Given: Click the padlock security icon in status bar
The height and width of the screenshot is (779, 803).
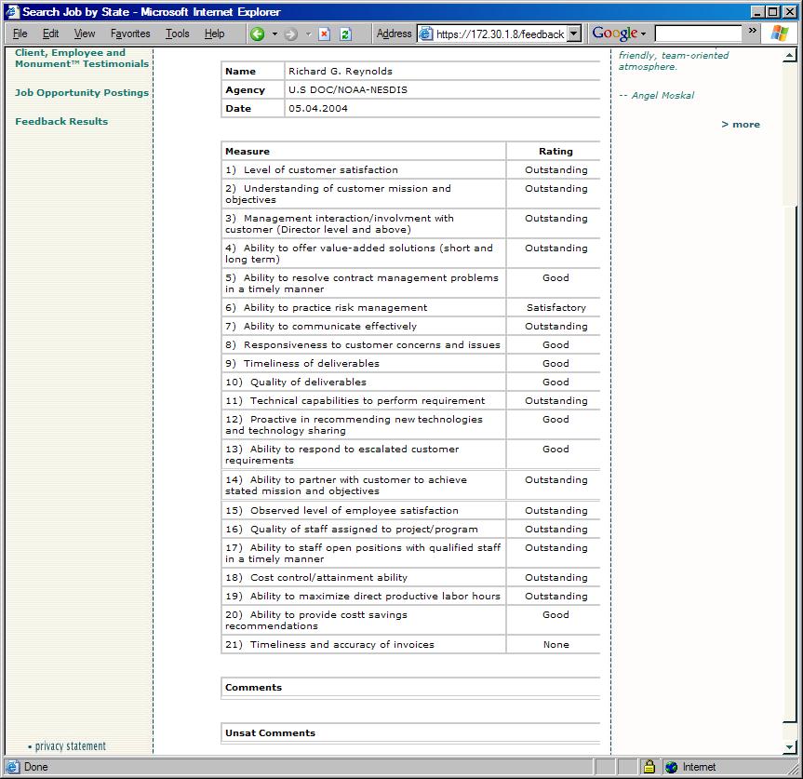Looking at the screenshot, I should click(649, 767).
